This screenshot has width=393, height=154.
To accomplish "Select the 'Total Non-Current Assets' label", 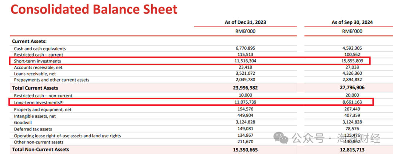I will click(x=41, y=150).
